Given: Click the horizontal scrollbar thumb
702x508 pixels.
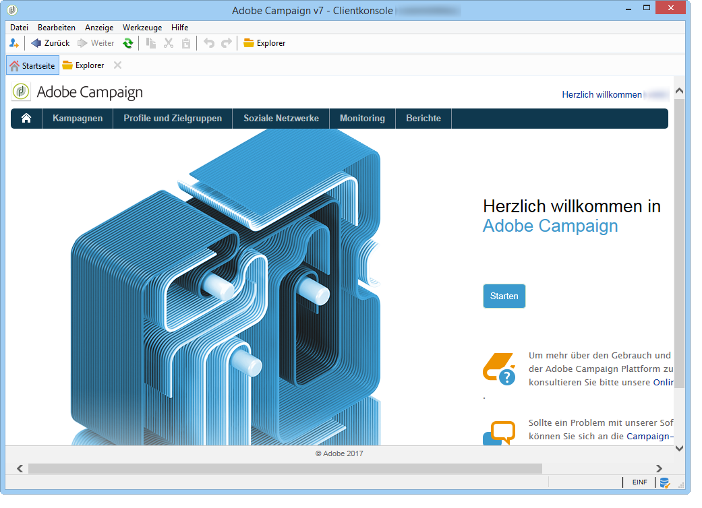Looking at the screenshot, I should click(285, 469).
